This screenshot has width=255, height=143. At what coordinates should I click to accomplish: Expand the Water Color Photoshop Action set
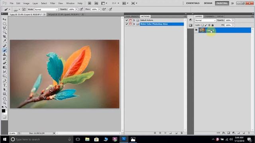134,24
